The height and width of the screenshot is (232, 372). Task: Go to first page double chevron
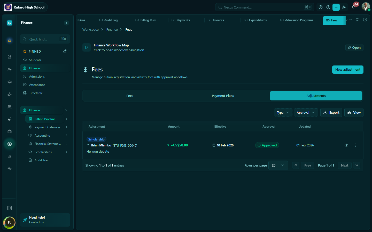click(296, 165)
